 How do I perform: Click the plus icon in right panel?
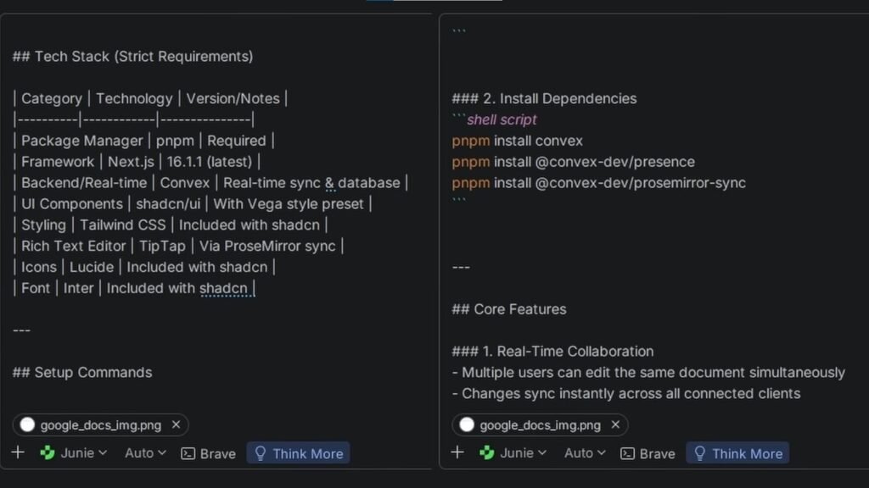point(457,452)
